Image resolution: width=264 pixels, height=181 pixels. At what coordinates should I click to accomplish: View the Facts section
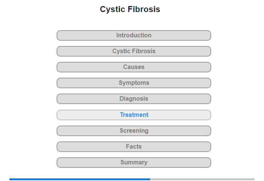pos(134,147)
